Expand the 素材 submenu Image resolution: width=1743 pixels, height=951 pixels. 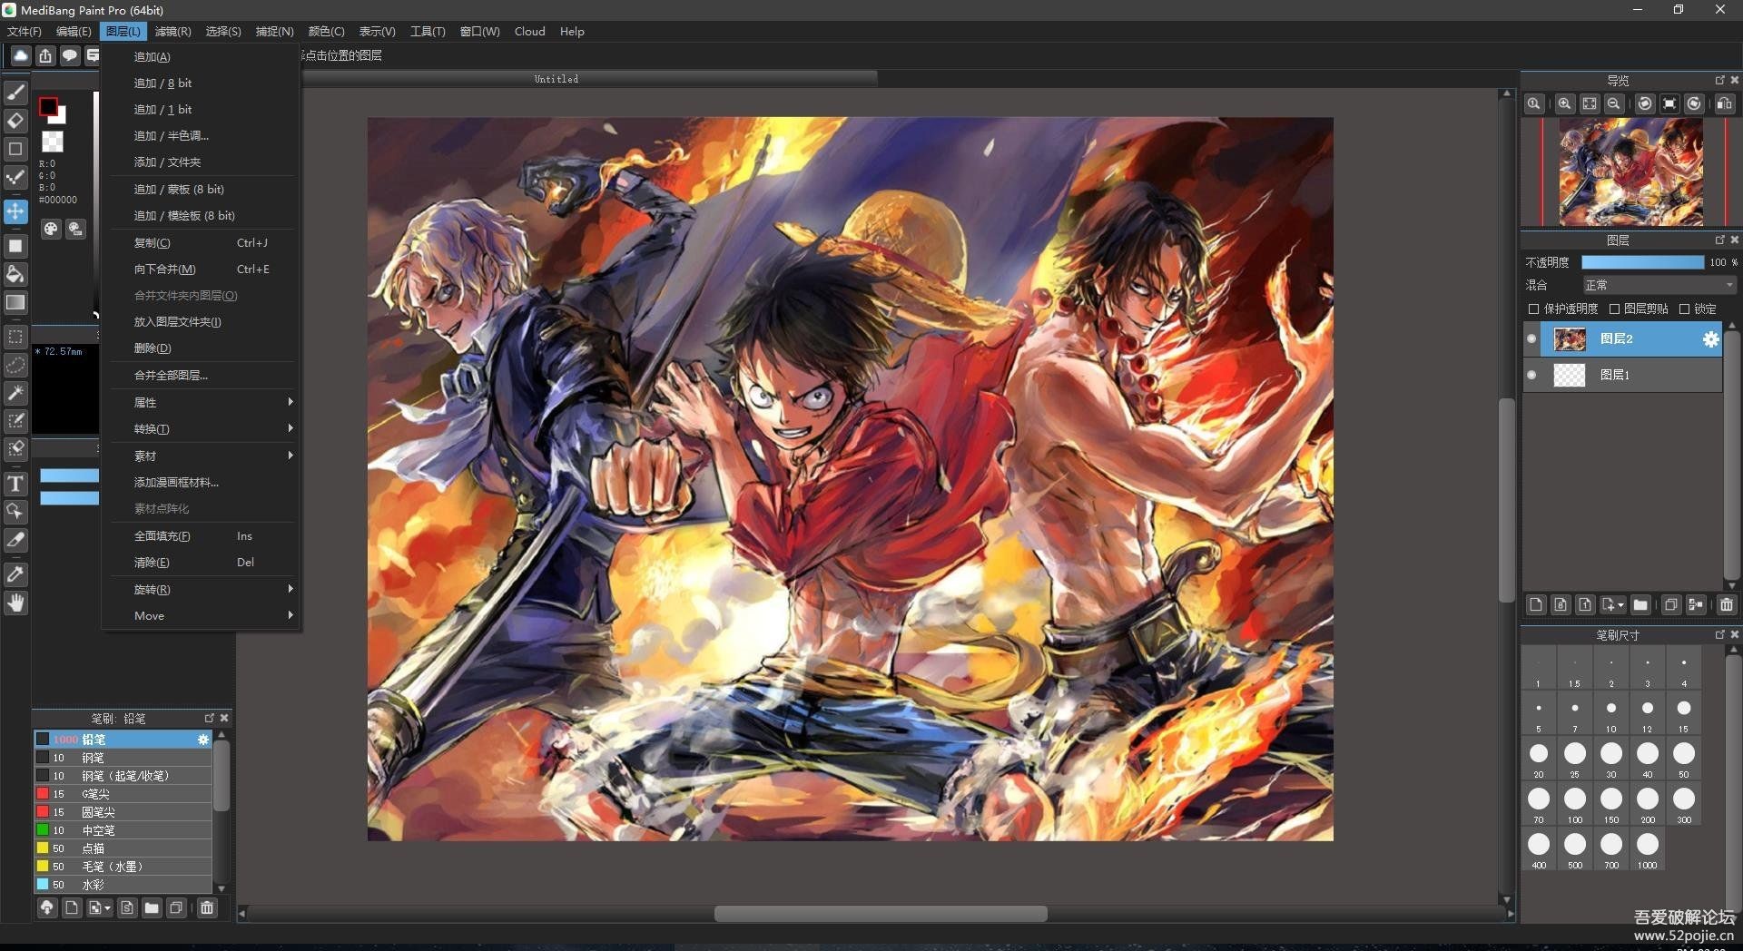tap(202, 456)
